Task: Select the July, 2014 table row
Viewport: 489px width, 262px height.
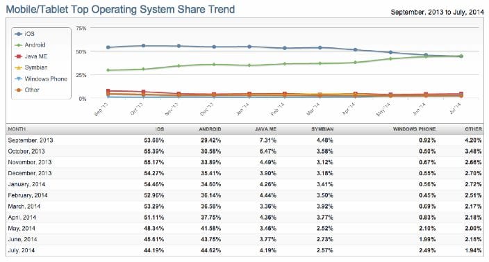Action: coord(244,250)
